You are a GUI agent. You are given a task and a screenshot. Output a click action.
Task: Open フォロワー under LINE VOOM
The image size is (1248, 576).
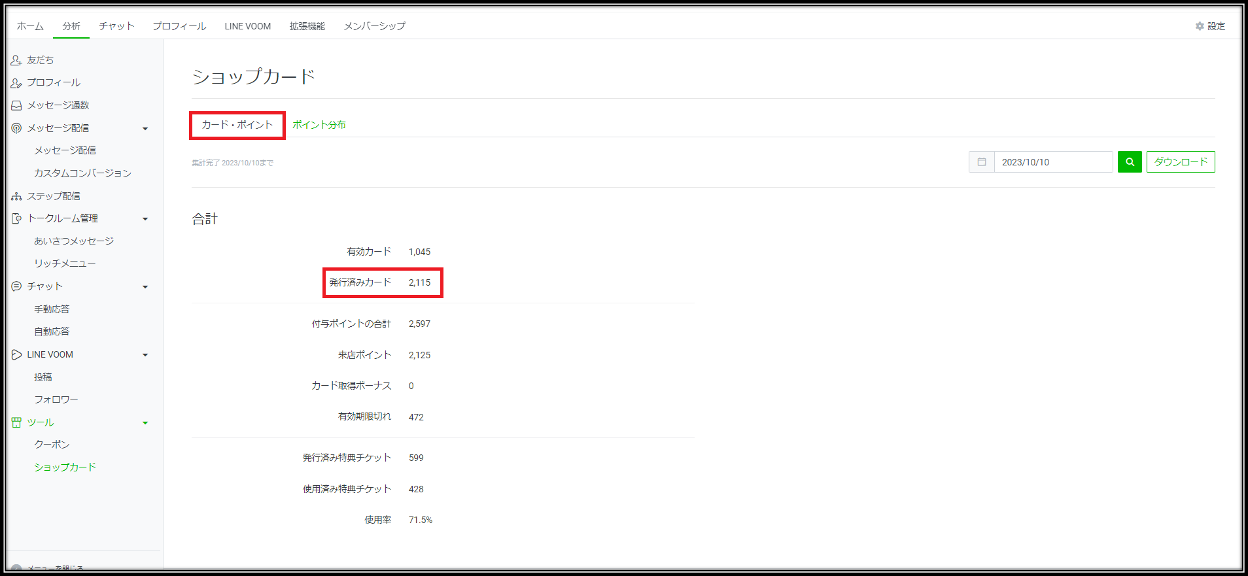click(x=56, y=399)
